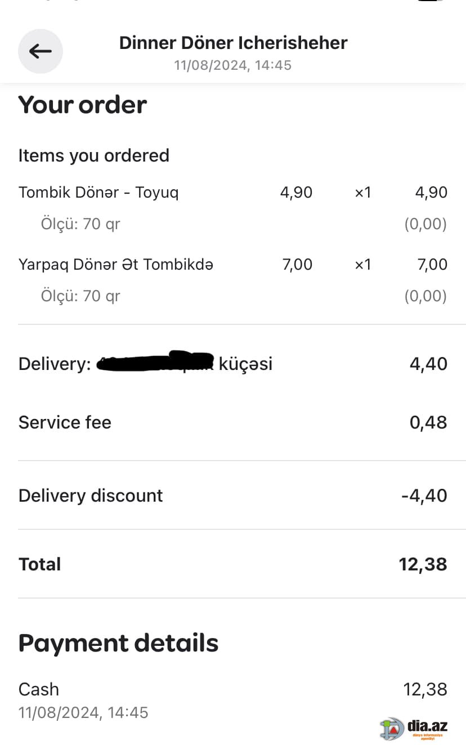Tap the back arrow button
This screenshot has width=466, height=745.
[x=41, y=51]
